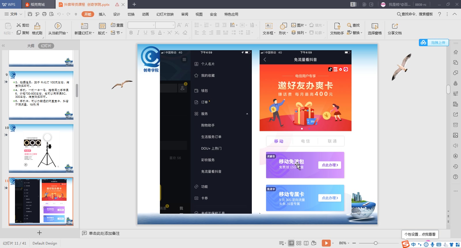461x248 pixels.
Task: Select slide 9 thumbnail with text list
Action: click(x=41, y=95)
